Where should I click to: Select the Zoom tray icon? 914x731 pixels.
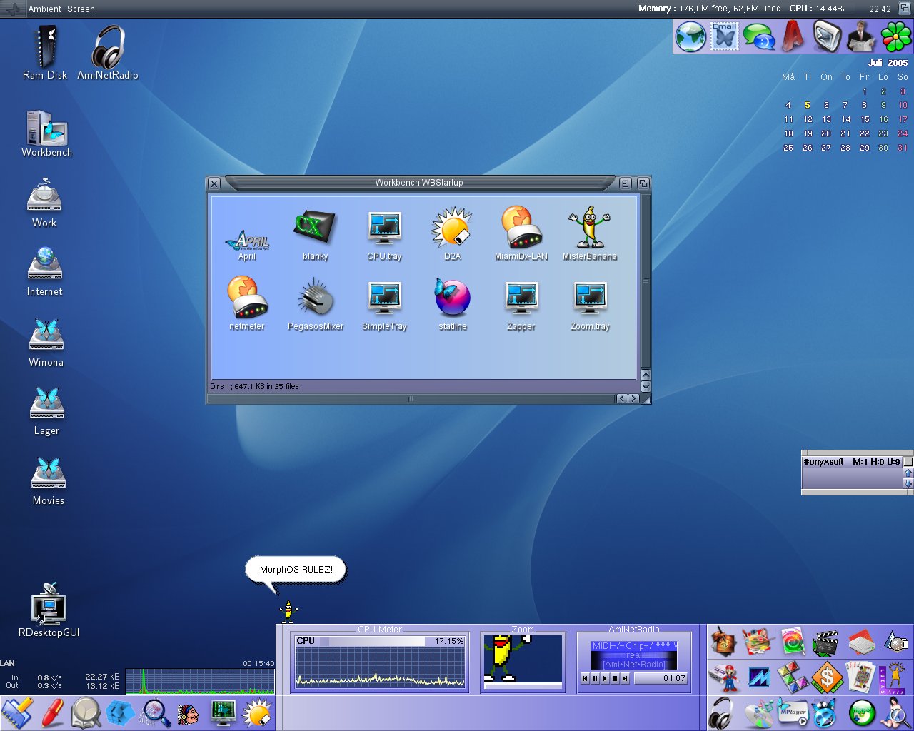591,306
